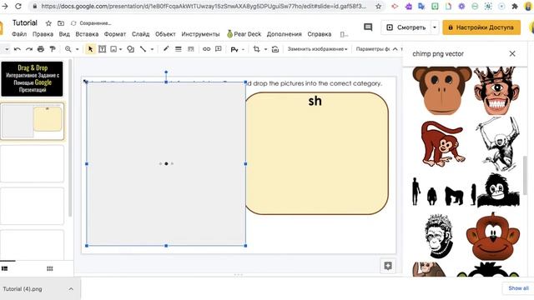The image size is (534, 300).
Task: Open insert image dropdown arrow
Action: [x=120, y=49]
